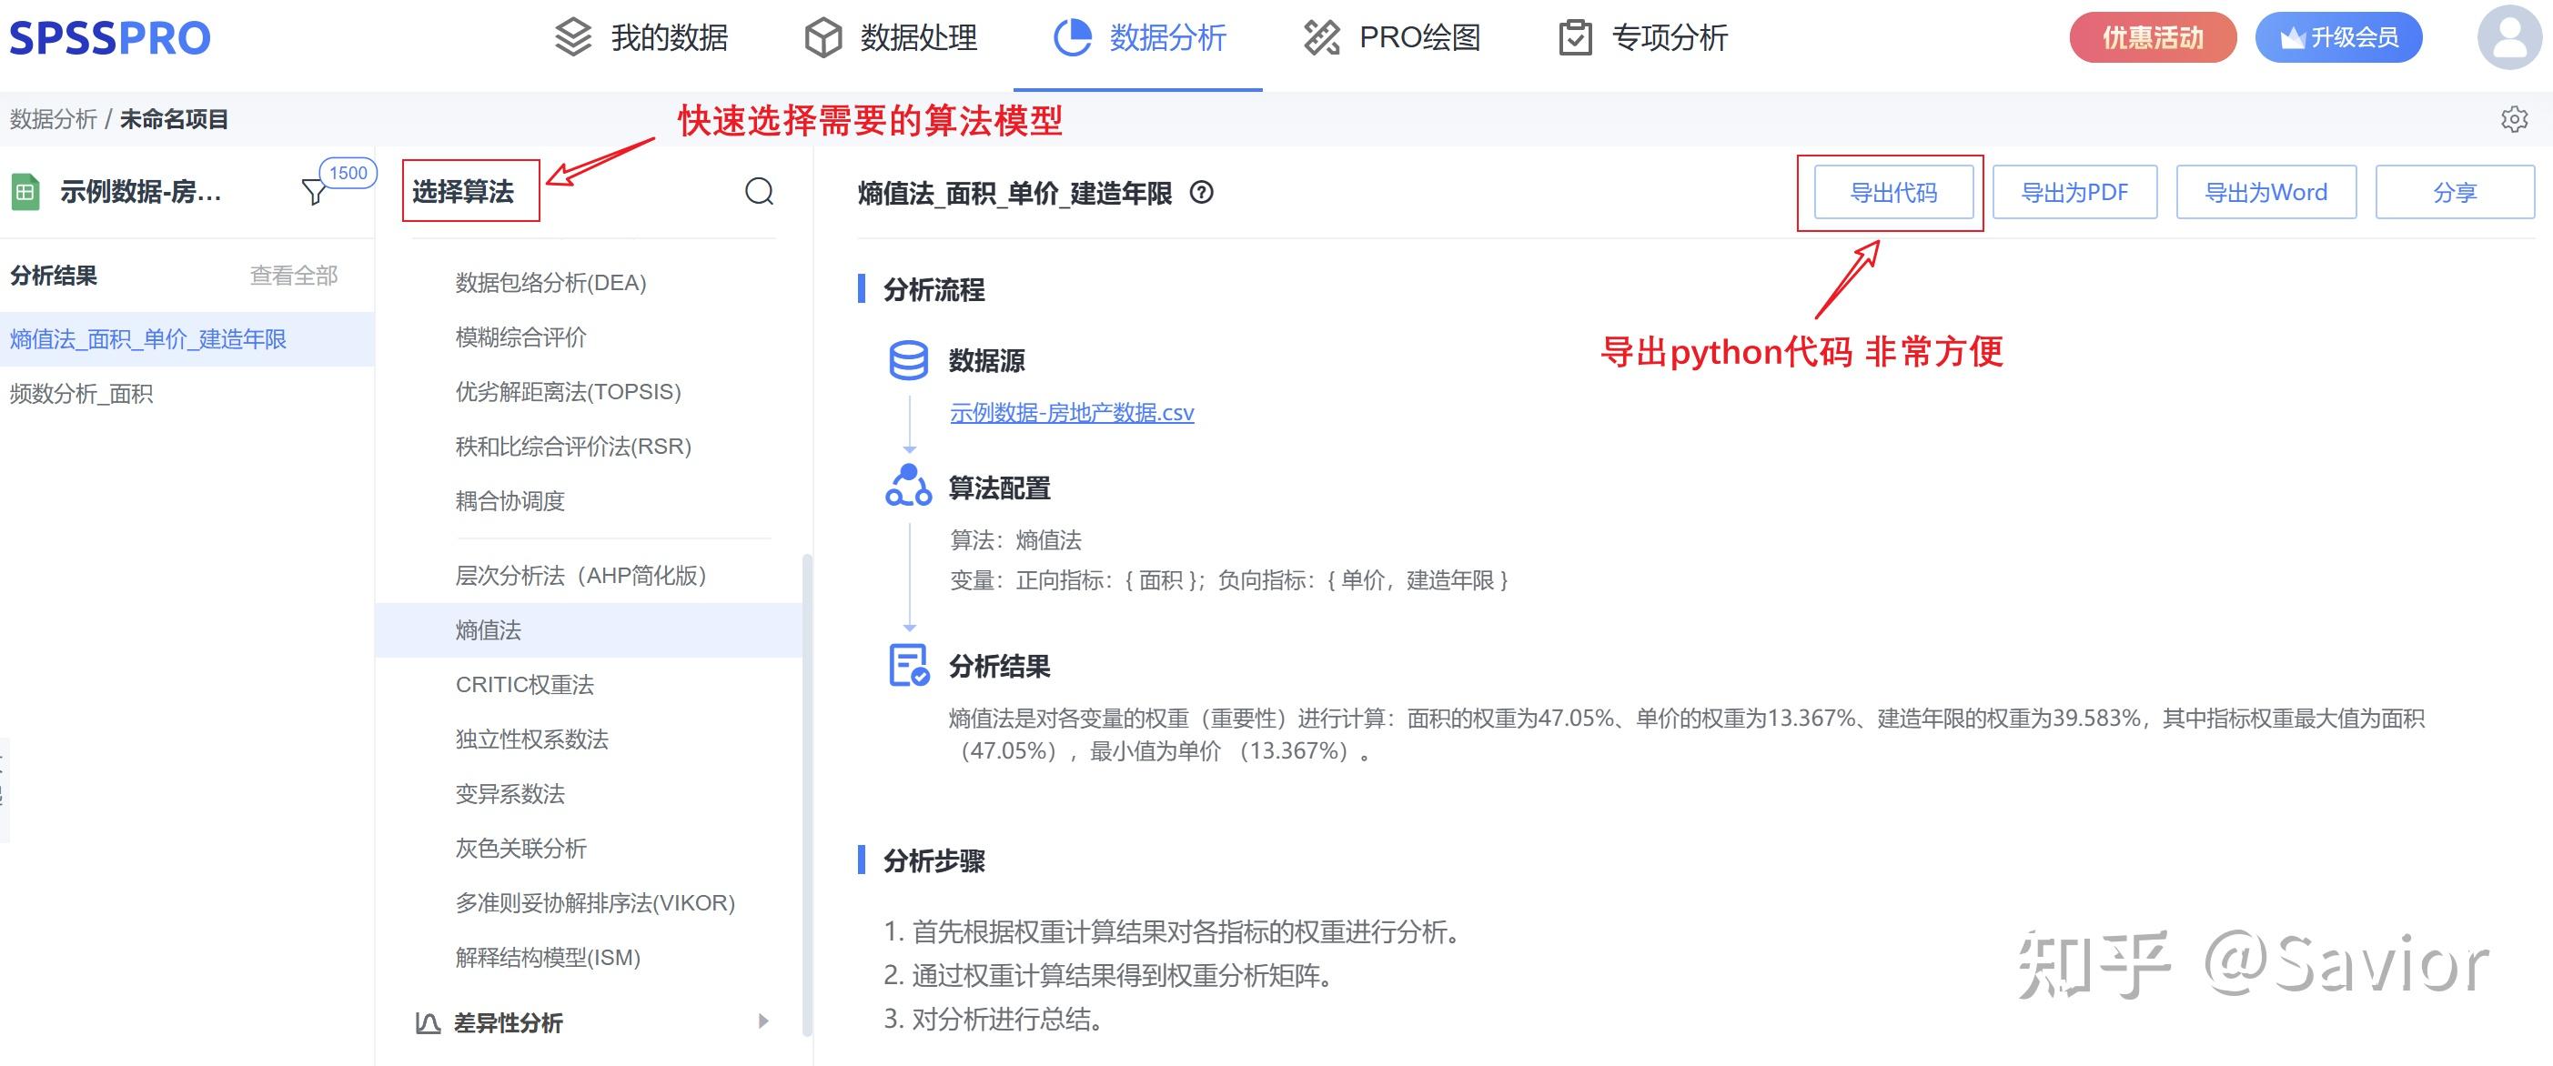The width and height of the screenshot is (2553, 1066).
Task: Click the algorithm list scrollbar
Action: (x=807, y=792)
